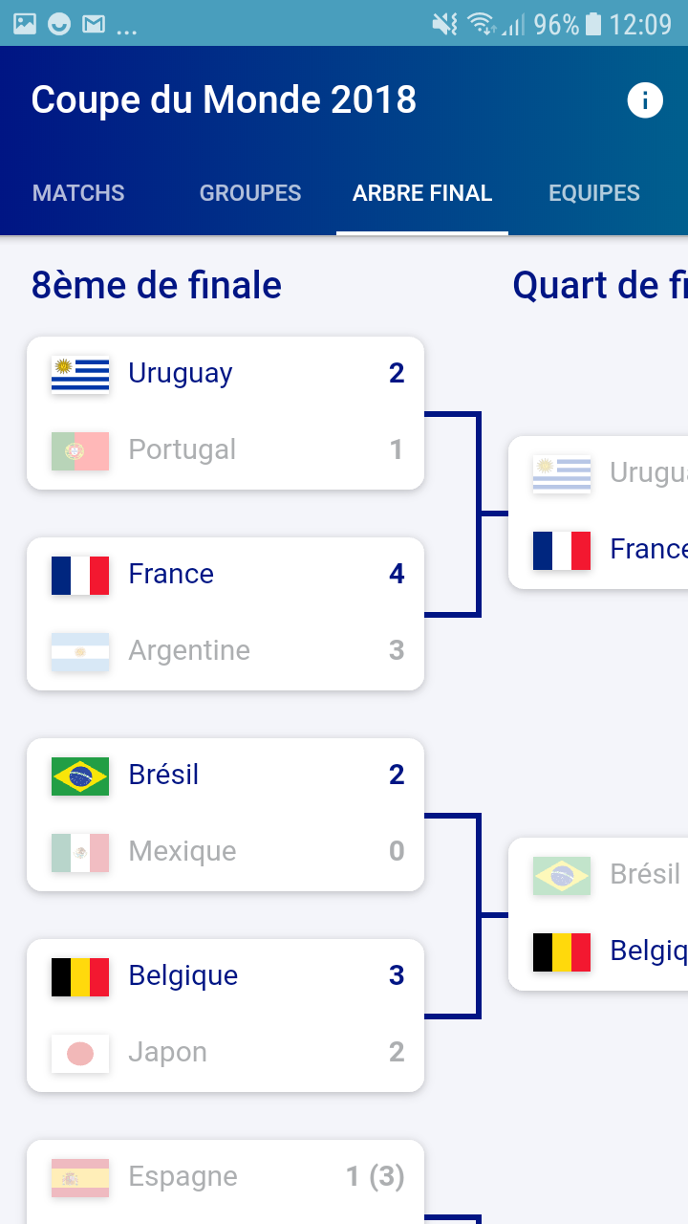Tap the Quart de finale heading
Image resolution: width=688 pixels, height=1224 pixels.
pyautogui.click(x=600, y=286)
